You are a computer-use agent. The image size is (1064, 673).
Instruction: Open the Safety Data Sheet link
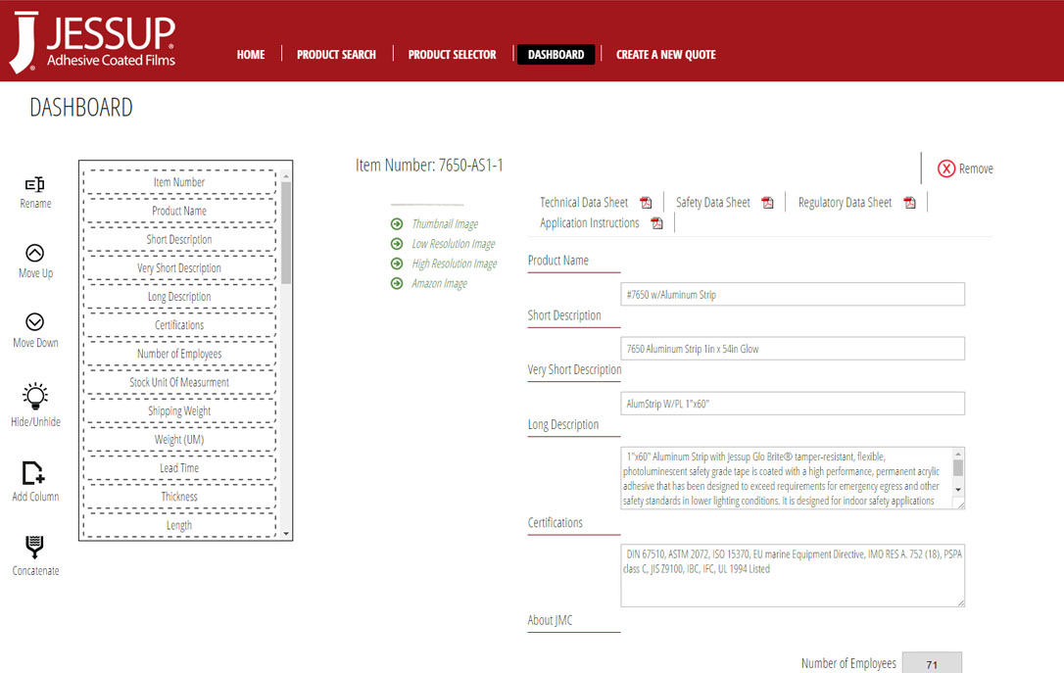tap(712, 202)
